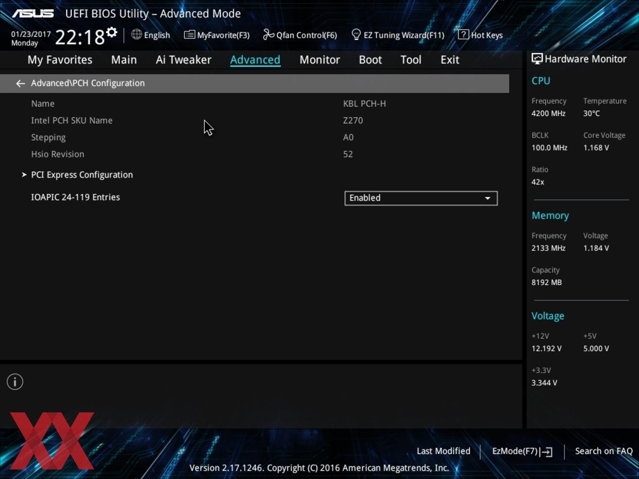The height and width of the screenshot is (479, 639).
Task: Click the BCLK 100.0 MHz value
Action: tap(549, 147)
